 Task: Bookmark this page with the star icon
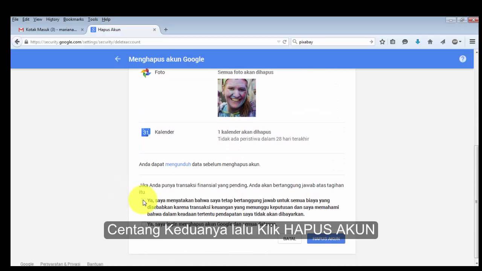(382, 42)
